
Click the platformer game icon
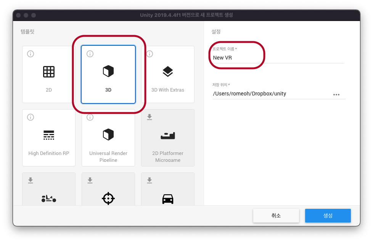click(168, 136)
